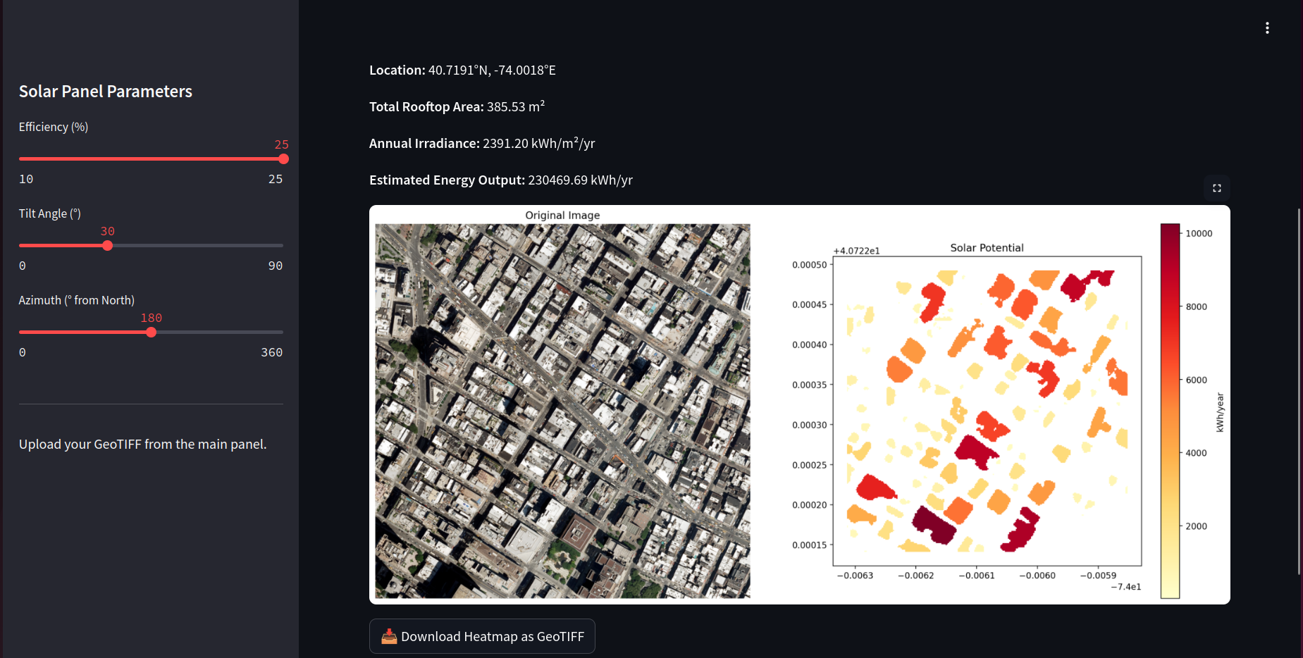Click the kWh/year colorbar legend

[1170, 411]
